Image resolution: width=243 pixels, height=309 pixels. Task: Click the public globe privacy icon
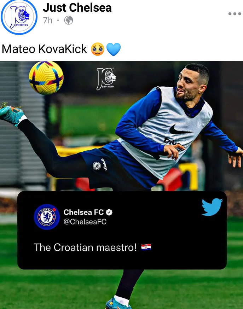pyautogui.click(x=69, y=20)
